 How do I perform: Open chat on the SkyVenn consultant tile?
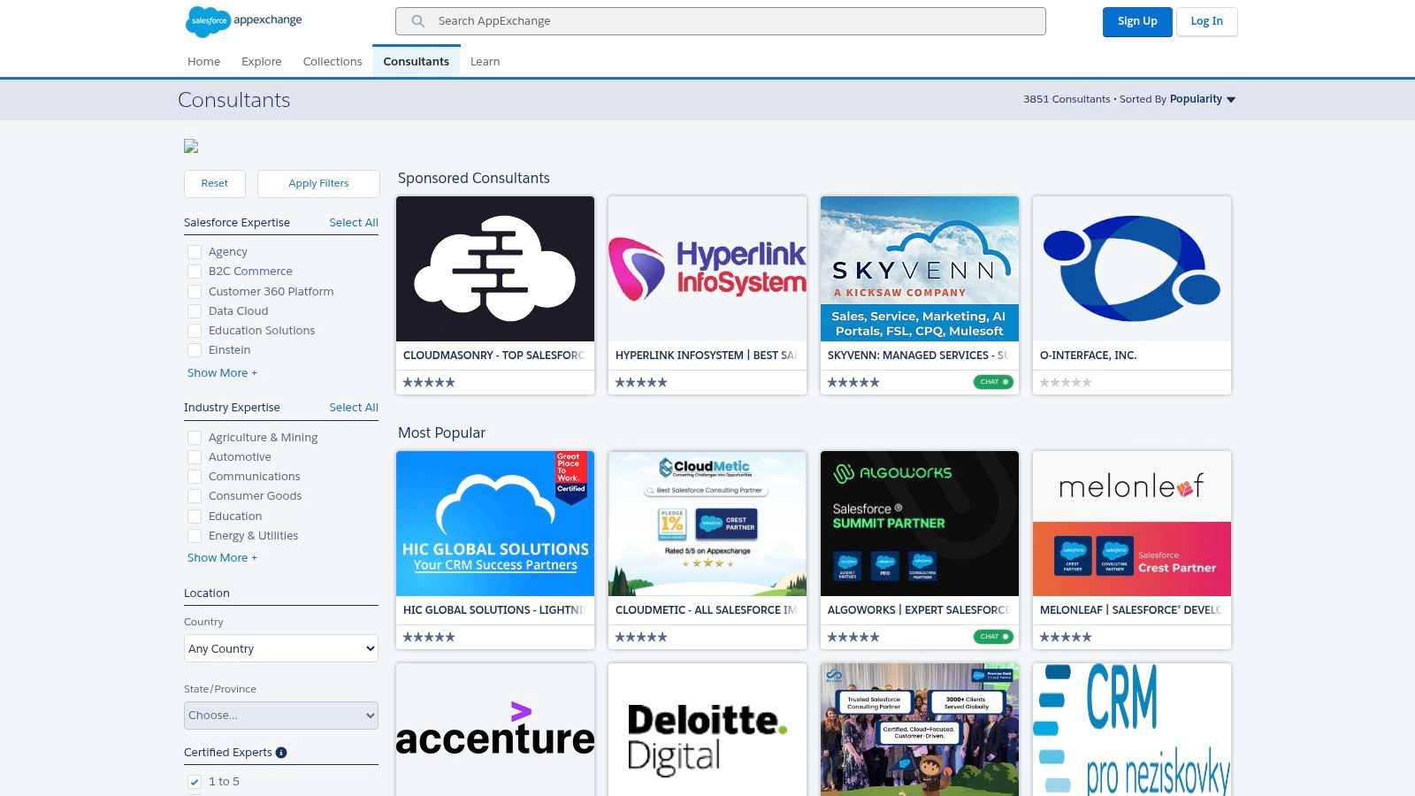pos(992,381)
